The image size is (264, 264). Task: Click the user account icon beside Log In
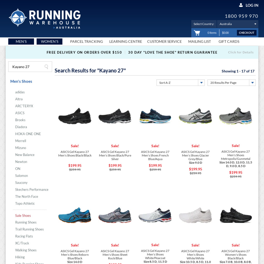coord(241,5)
